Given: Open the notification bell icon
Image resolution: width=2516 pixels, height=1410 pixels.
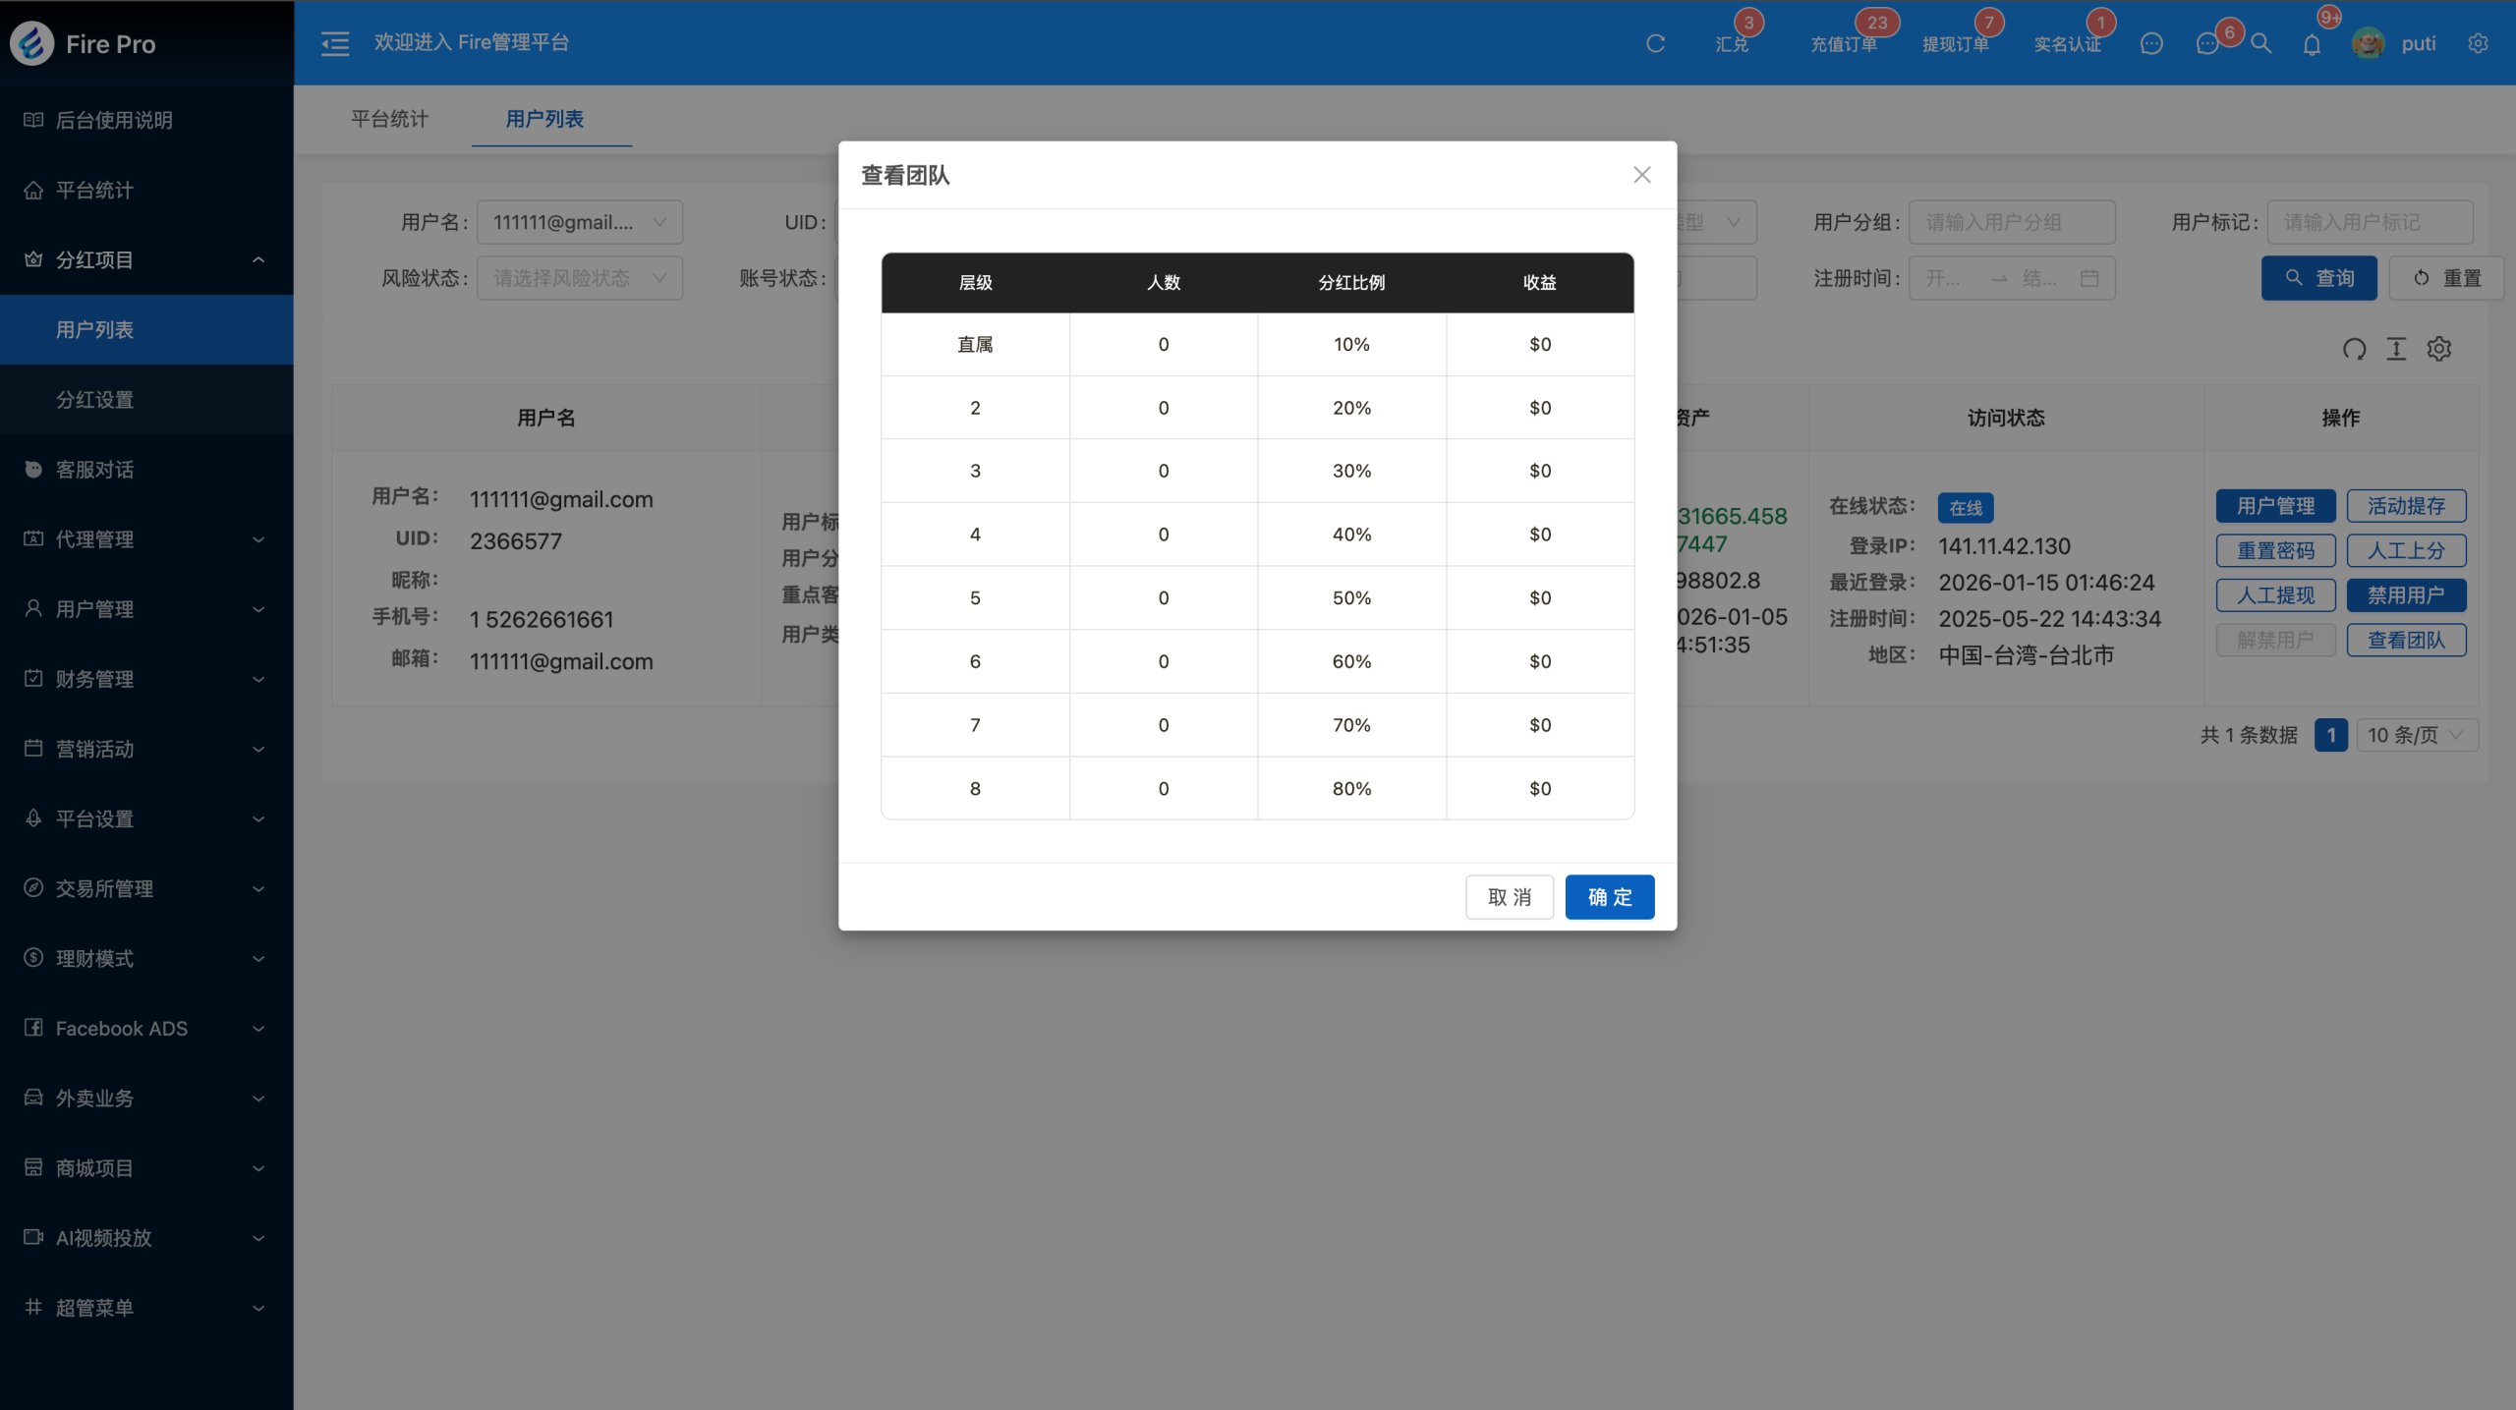Looking at the screenshot, I should pos(2312,44).
